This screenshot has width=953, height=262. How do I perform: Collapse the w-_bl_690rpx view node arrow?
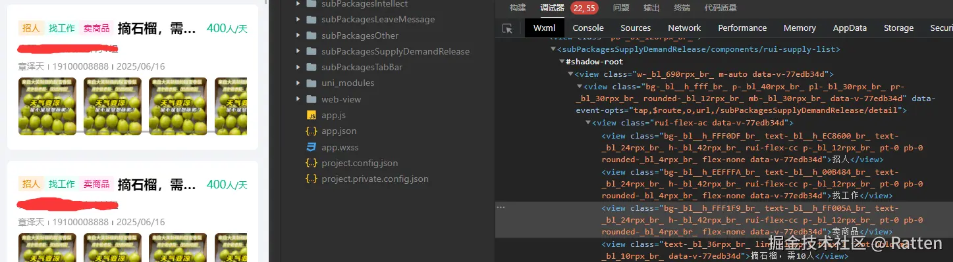[570, 74]
